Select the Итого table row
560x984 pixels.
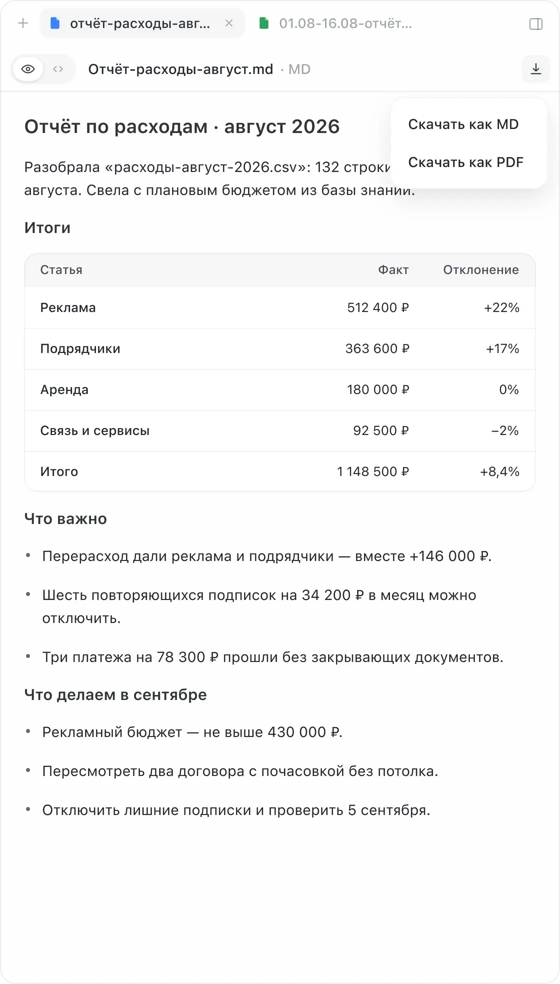280,471
